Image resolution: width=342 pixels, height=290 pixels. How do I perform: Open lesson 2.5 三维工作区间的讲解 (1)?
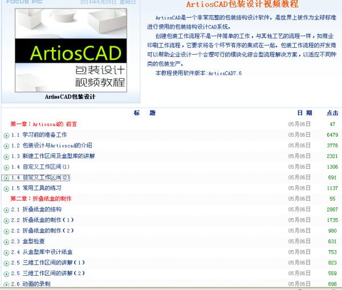tap(48, 263)
